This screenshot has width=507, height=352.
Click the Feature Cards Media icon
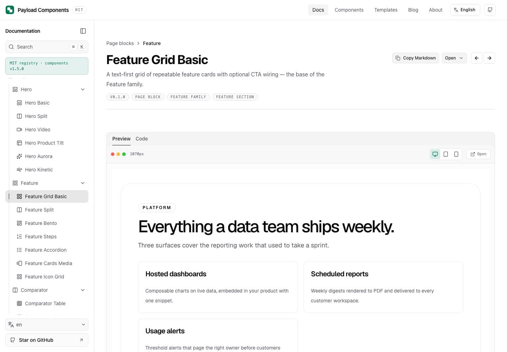pos(19,263)
